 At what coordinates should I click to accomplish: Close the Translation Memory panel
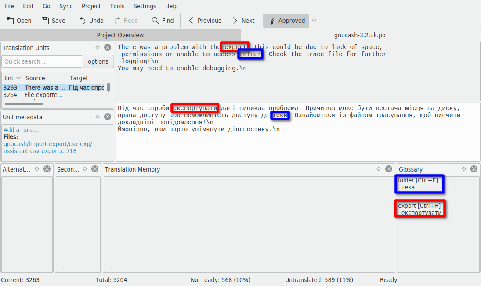click(389, 169)
